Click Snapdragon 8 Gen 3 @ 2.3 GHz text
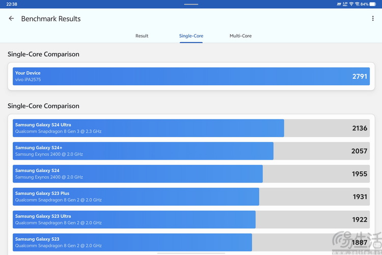Viewport: 382px width, 255px height. point(70,131)
